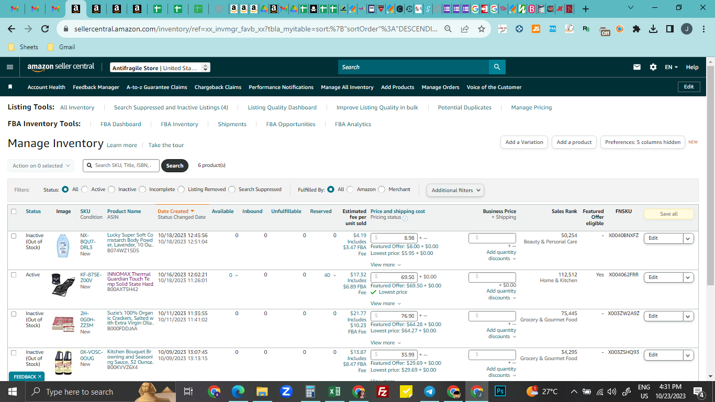The width and height of the screenshot is (715, 402).
Task: Open the messages mail icon
Action: (637, 67)
